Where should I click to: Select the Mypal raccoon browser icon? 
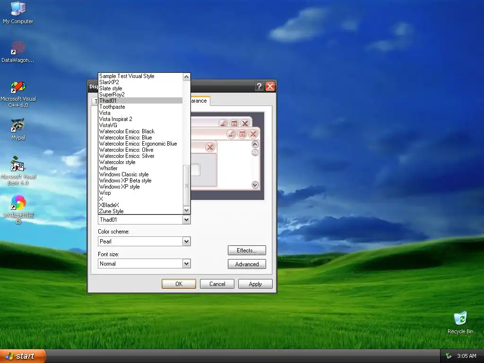tap(18, 129)
